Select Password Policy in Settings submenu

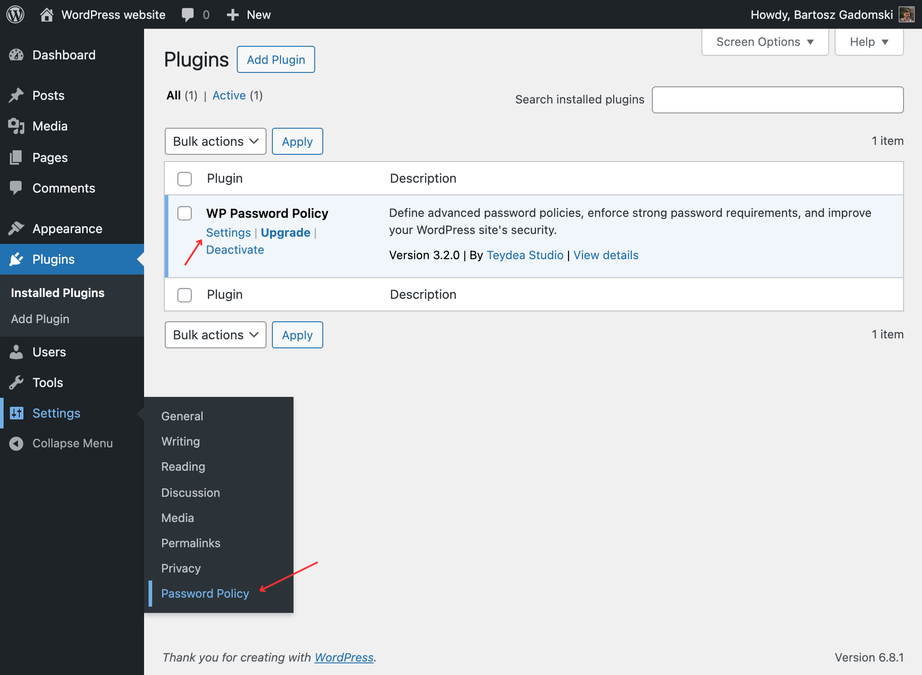pyautogui.click(x=205, y=594)
